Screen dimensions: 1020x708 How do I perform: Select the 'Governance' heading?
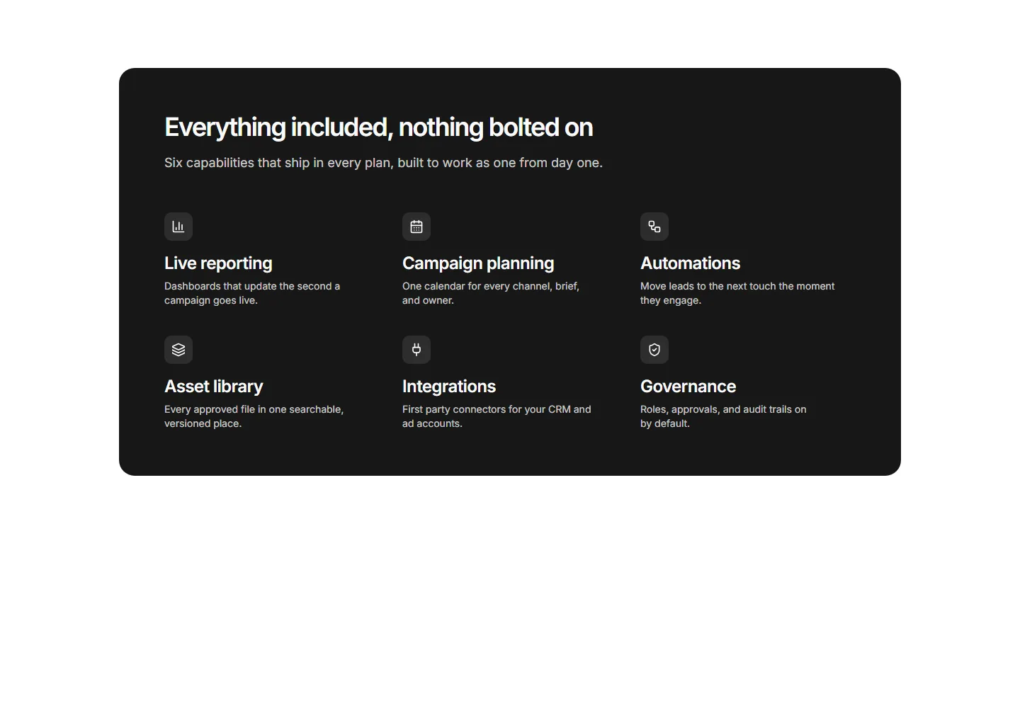(x=688, y=387)
